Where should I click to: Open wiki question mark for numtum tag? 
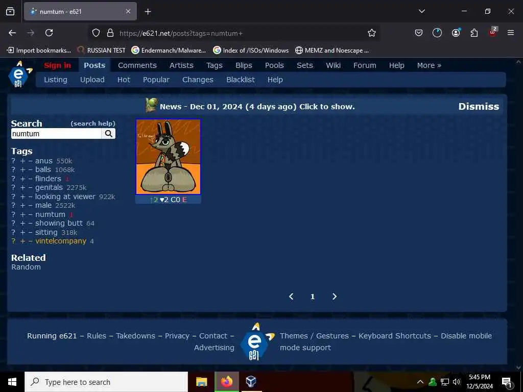tap(13, 214)
